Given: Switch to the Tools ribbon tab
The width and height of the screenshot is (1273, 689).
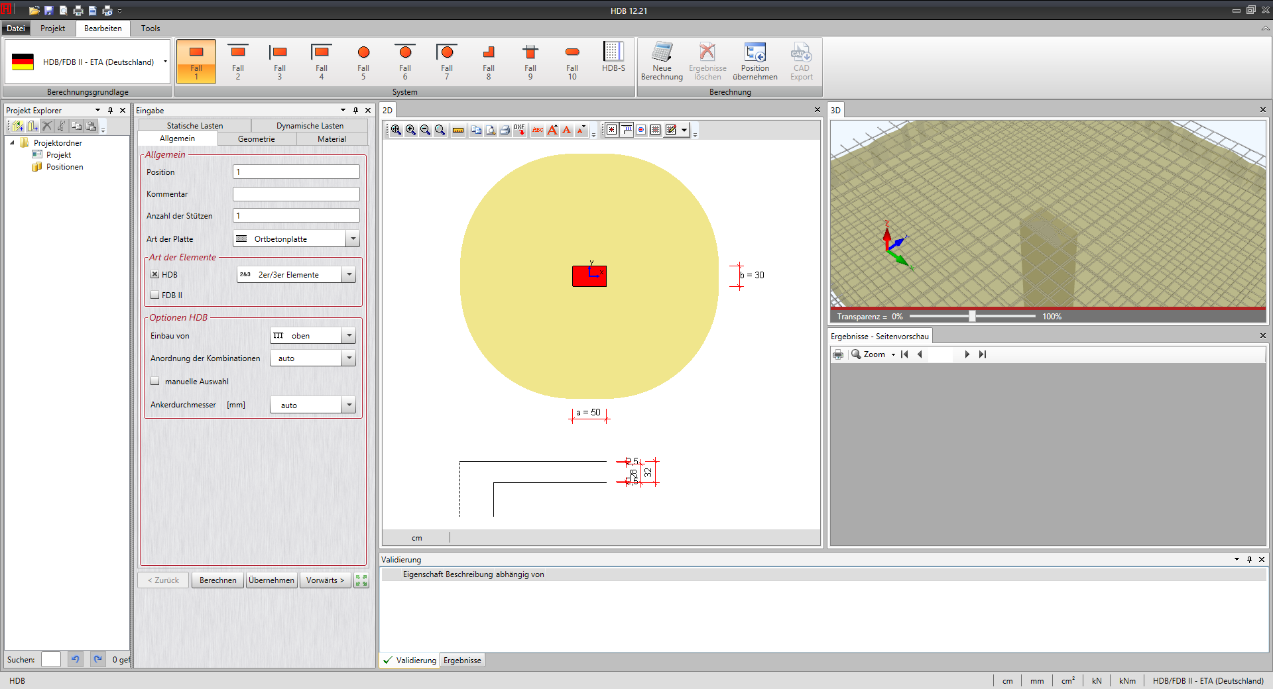Looking at the screenshot, I should tap(151, 28).
